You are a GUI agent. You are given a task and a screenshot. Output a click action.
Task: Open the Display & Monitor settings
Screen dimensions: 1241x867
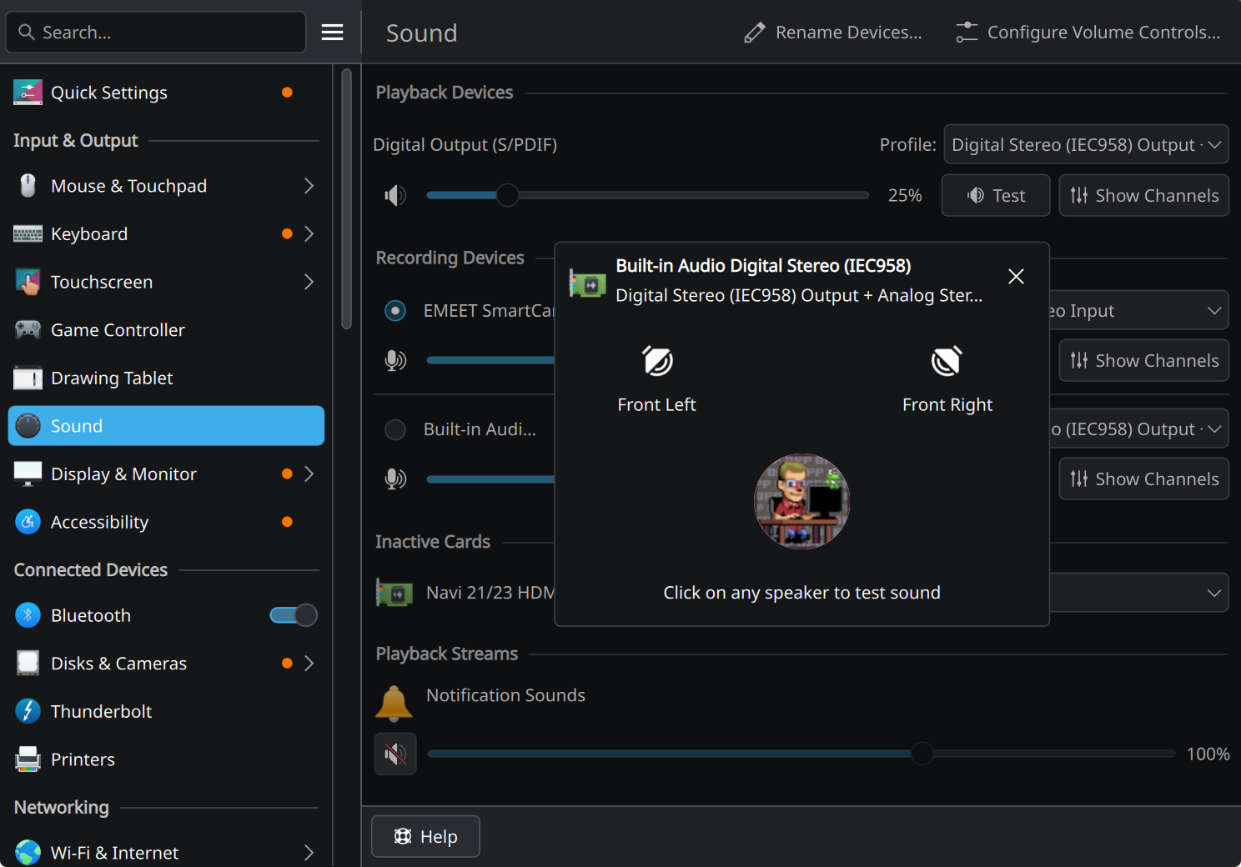pyautogui.click(x=123, y=474)
